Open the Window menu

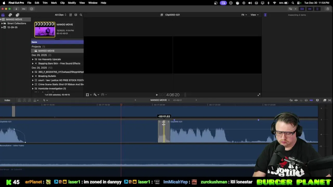point(93,3)
